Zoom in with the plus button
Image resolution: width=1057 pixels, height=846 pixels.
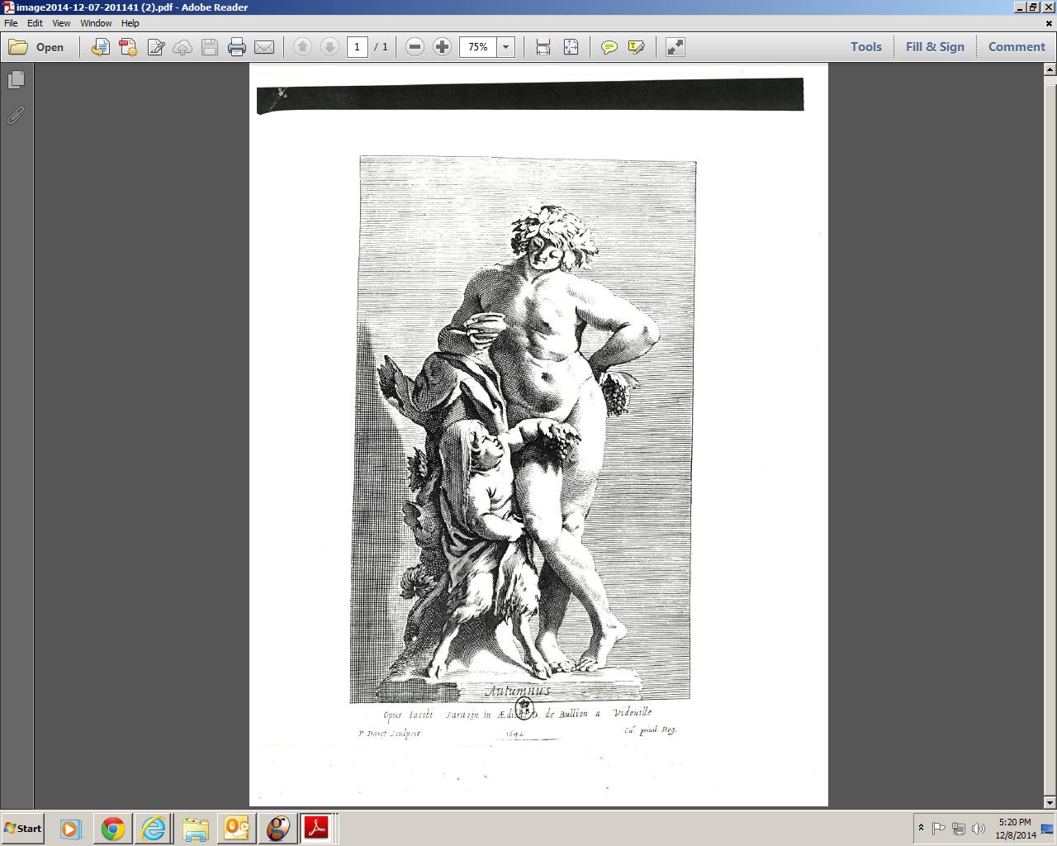pos(443,47)
